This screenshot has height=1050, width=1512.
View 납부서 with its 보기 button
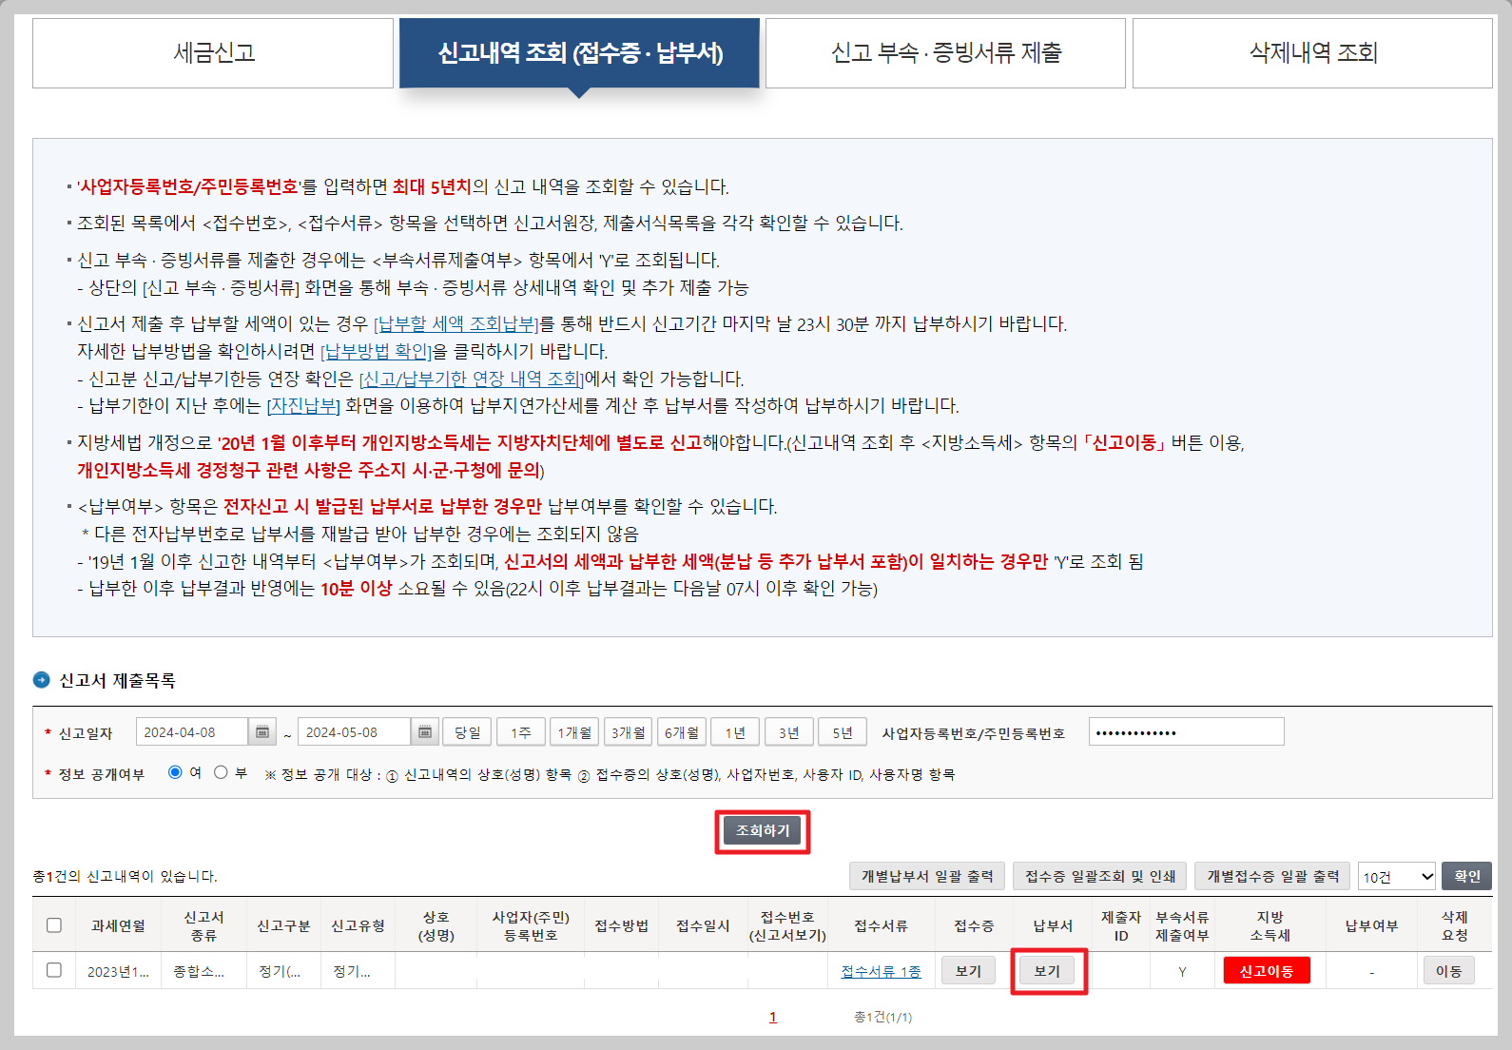tap(1047, 971)
